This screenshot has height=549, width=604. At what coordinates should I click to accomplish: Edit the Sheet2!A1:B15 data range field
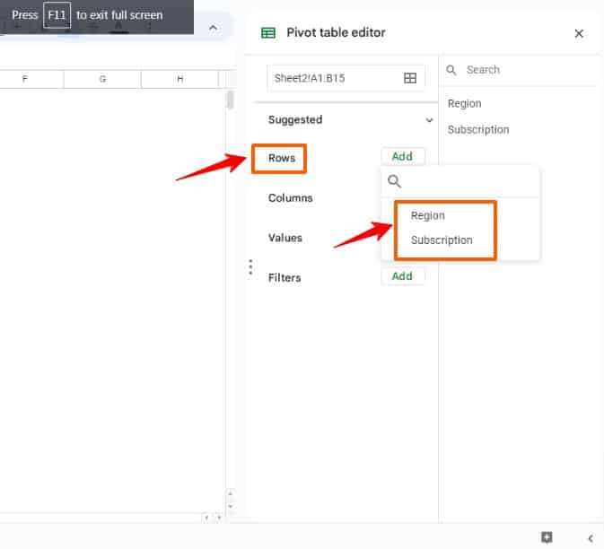346,78
